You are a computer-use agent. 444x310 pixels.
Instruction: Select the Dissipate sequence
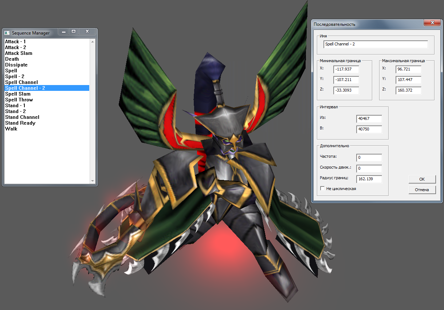(x=47, y=65)
